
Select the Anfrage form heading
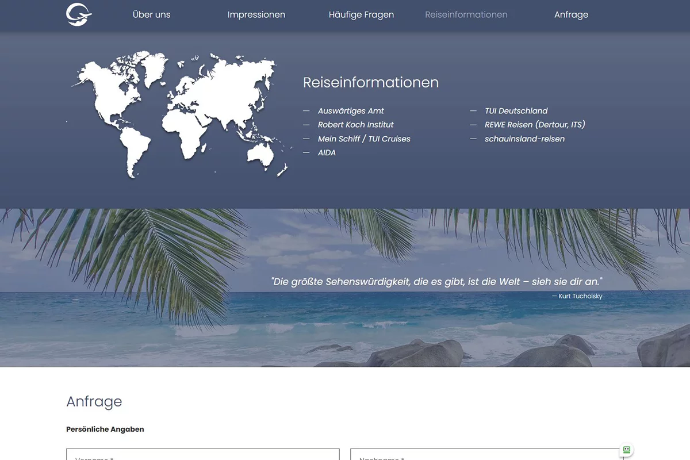(x=94, y=401)
